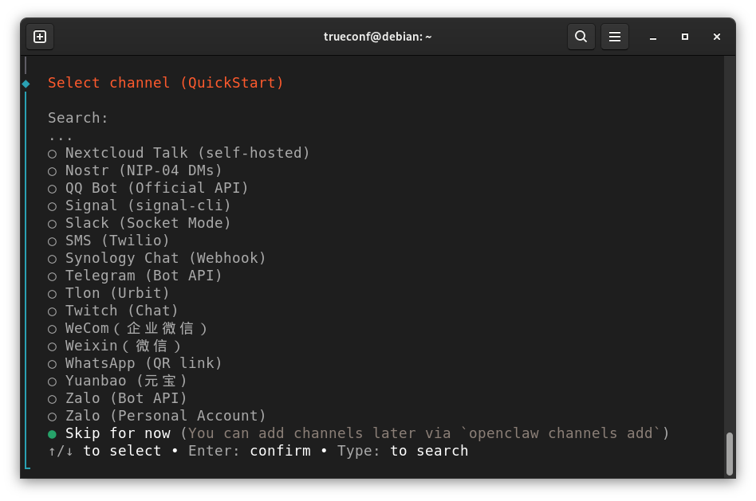Screen dimensions: 756x501
Task: Click the terminal vertical scrollbar thumb
Action: click(730, 453)
